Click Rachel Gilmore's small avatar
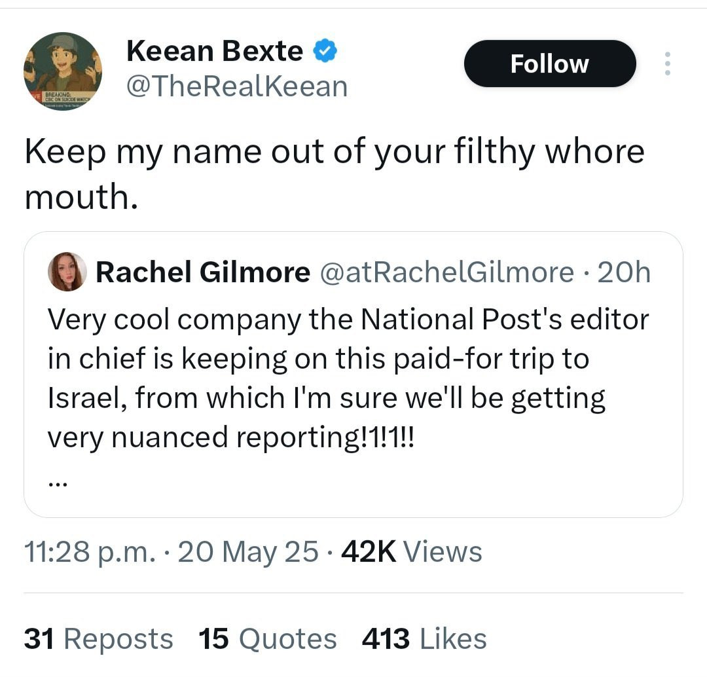The height and width of the screenshot is (677, 707). (x=67, y=272)
